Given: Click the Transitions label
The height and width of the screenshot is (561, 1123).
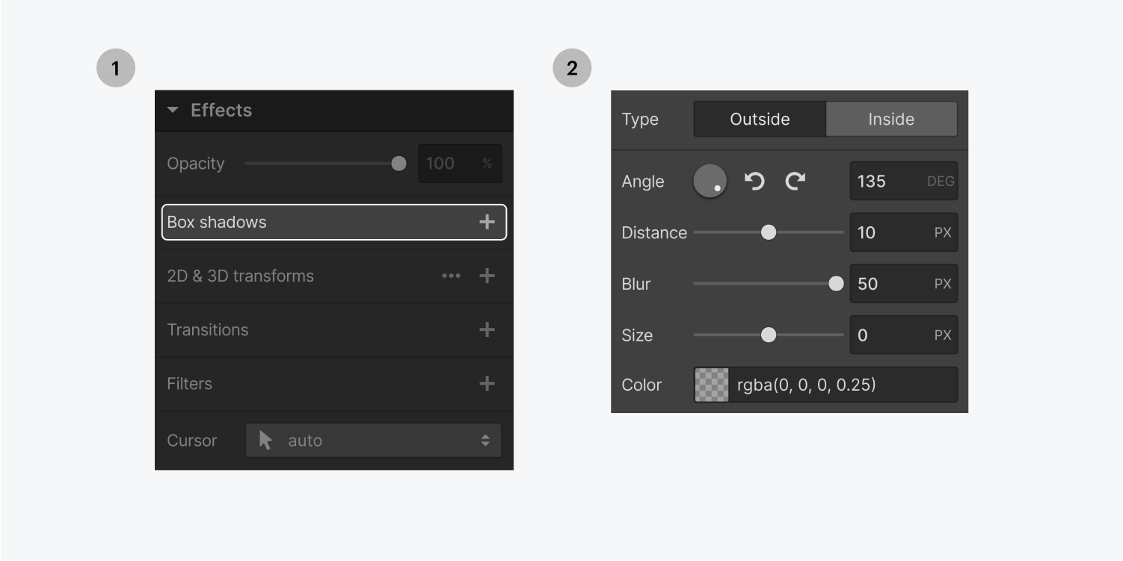Looking at the screenshot, I should tap(208, 329).
